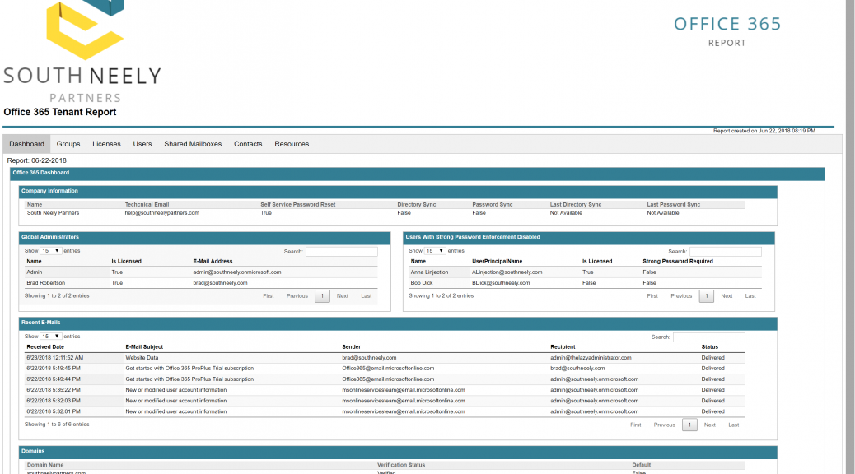Focus the Recent E-Mails search field

click(709, 337)
